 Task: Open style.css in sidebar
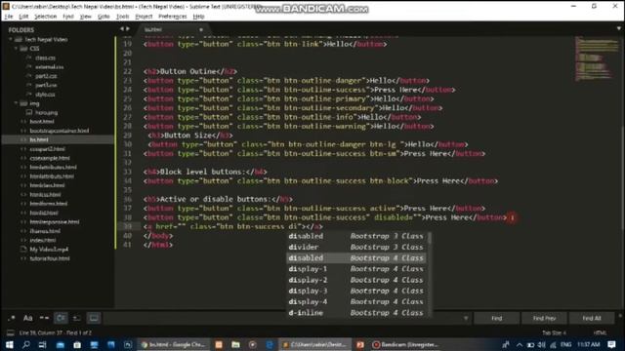tap(45, 95)
